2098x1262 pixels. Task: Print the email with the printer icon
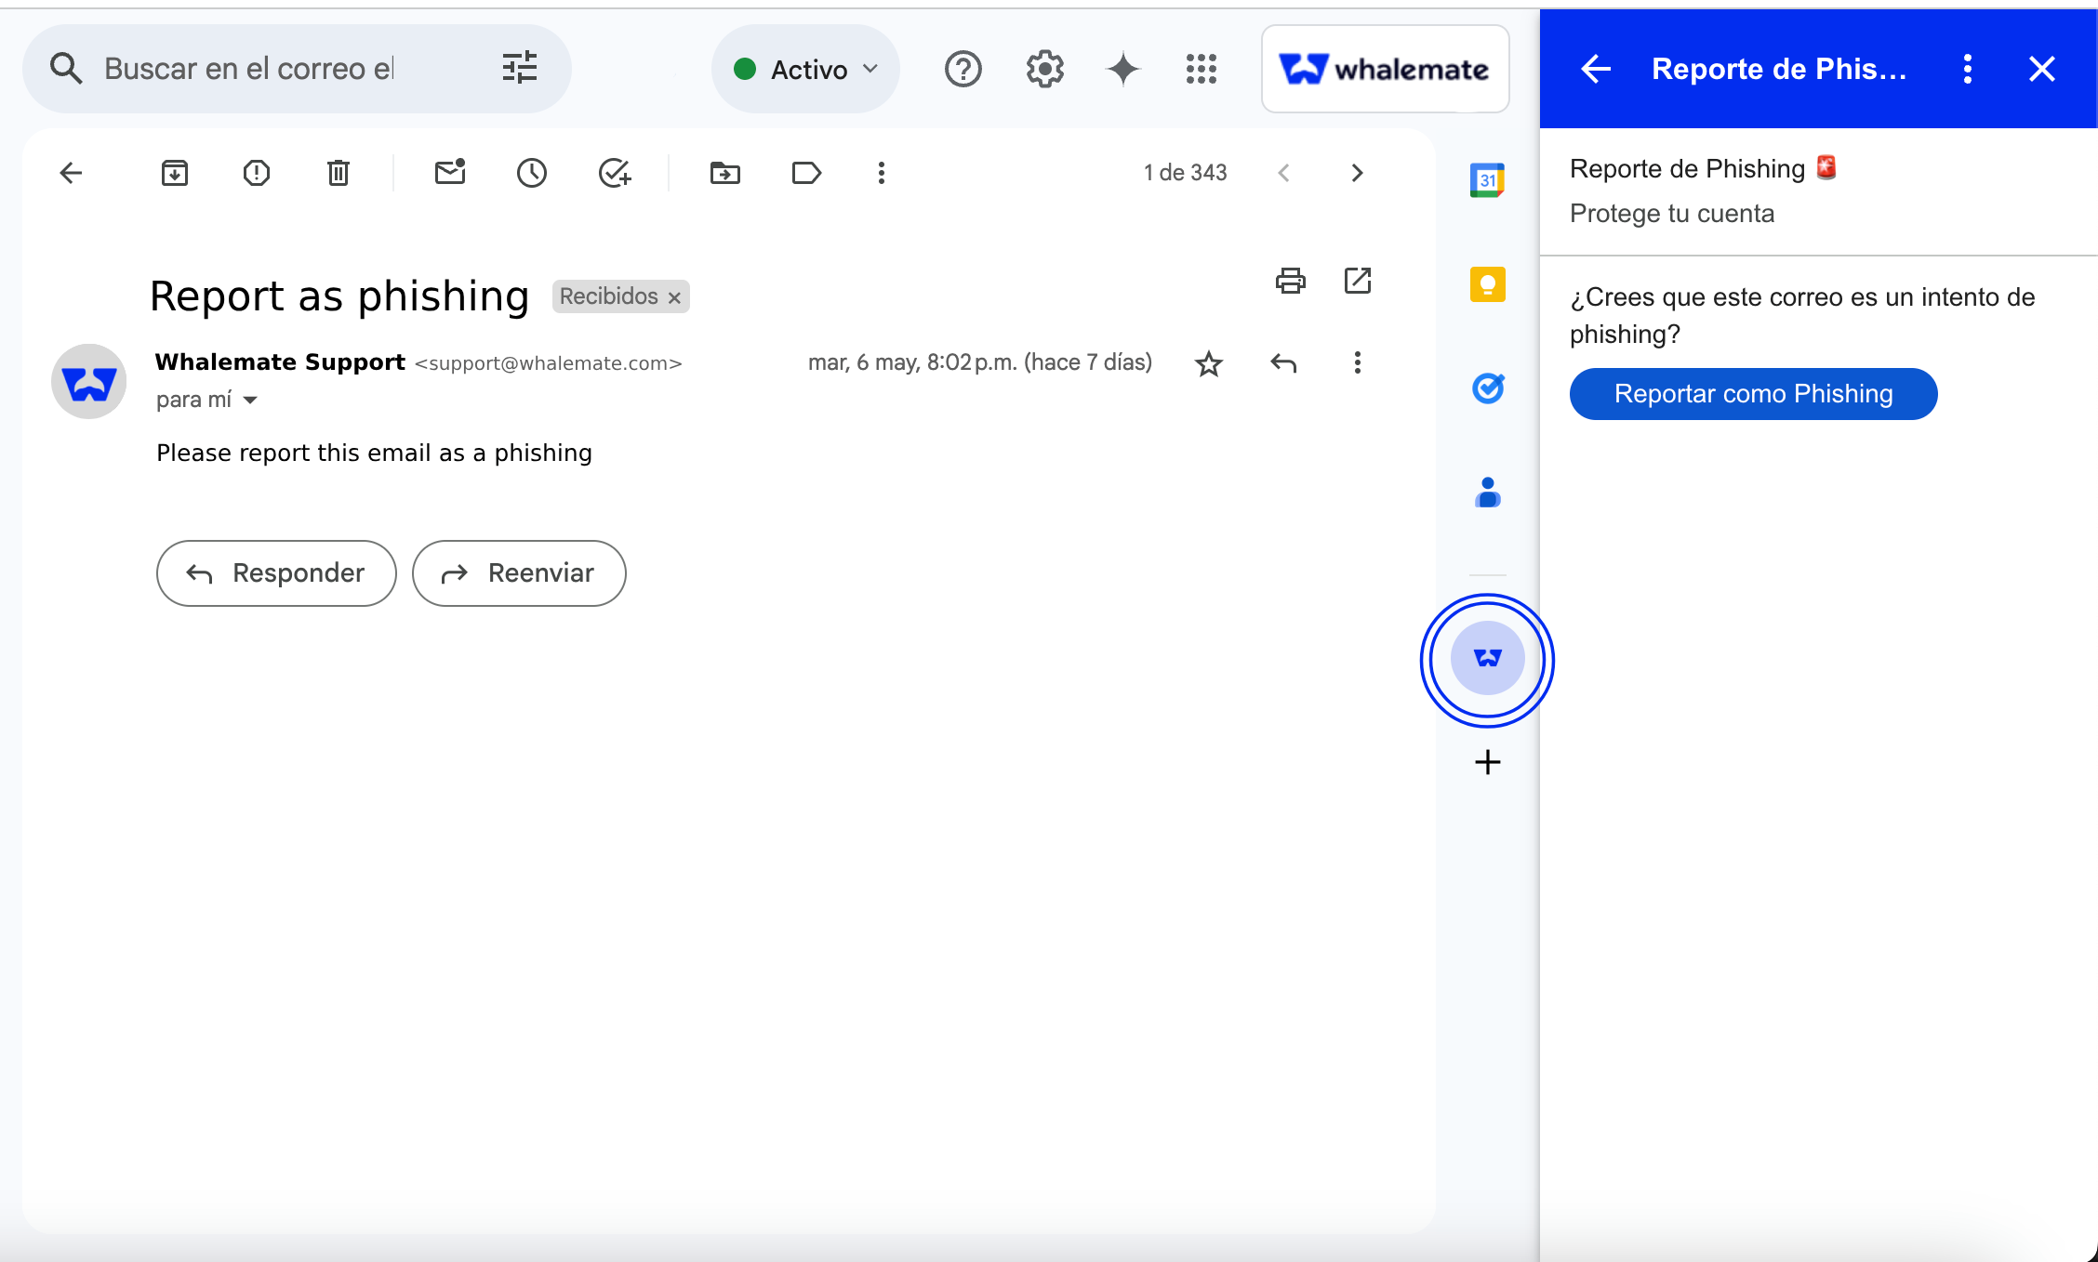pos(1290,281)
